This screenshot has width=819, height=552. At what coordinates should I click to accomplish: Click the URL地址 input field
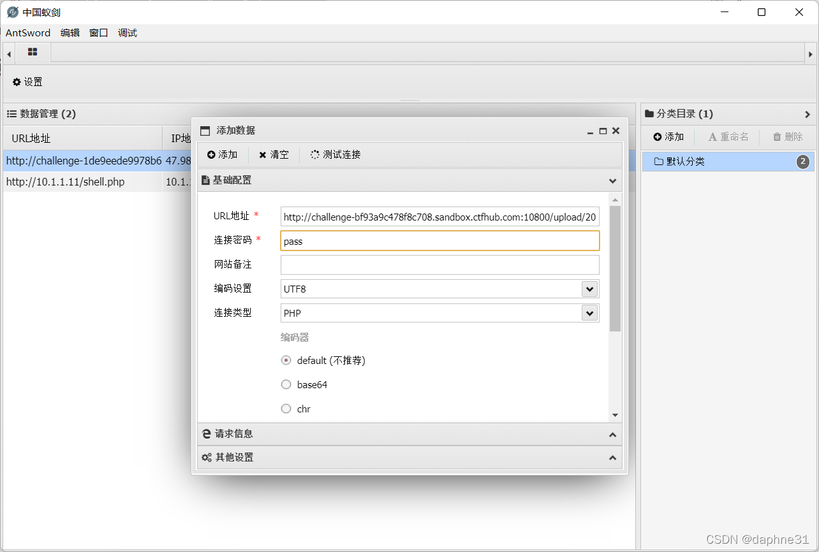point(440,217)
